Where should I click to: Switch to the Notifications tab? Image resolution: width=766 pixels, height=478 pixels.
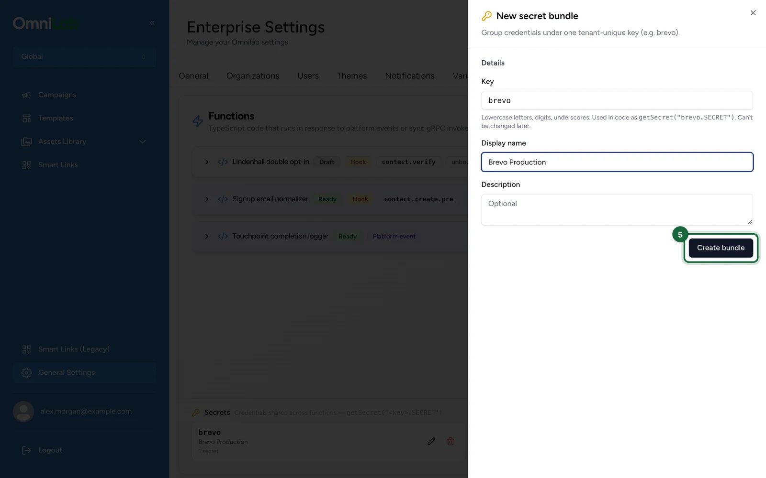(x=410, y=76)
